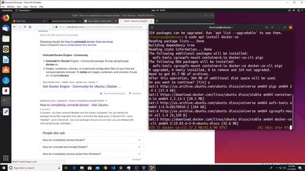
Task: Open Firefox from the Ubuntu dock
Action: click(6, 18)
